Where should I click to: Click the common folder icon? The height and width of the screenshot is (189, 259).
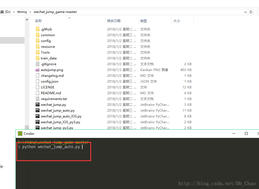[38, 35]
